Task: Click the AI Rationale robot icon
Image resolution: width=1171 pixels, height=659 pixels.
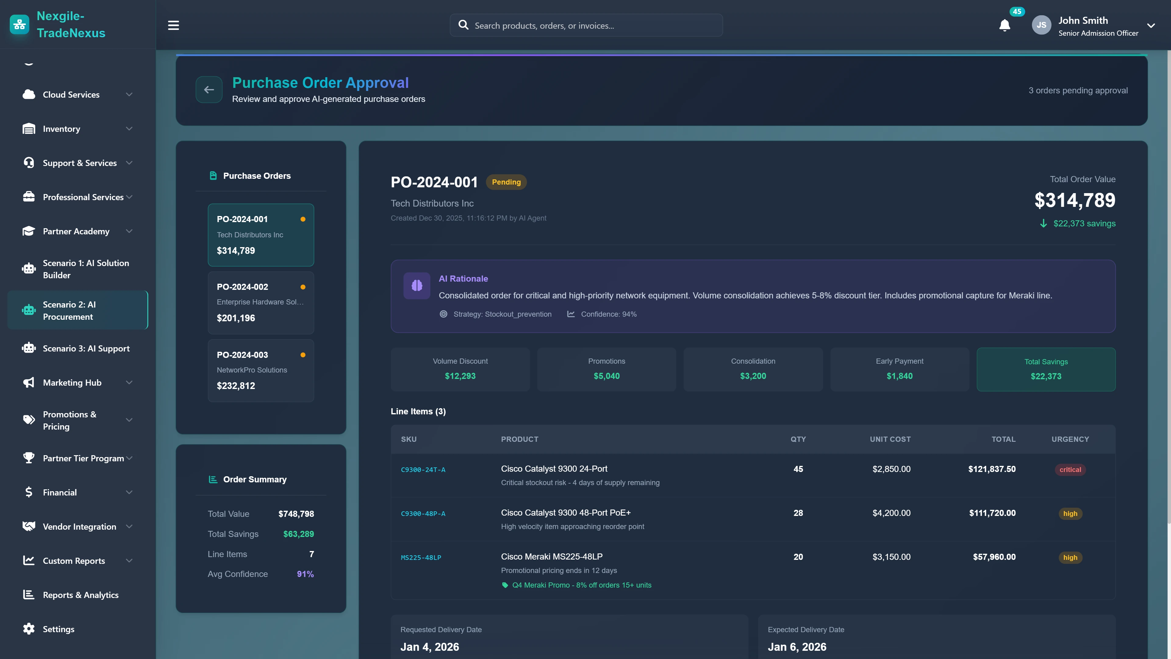Action: [x=416, y=286]
